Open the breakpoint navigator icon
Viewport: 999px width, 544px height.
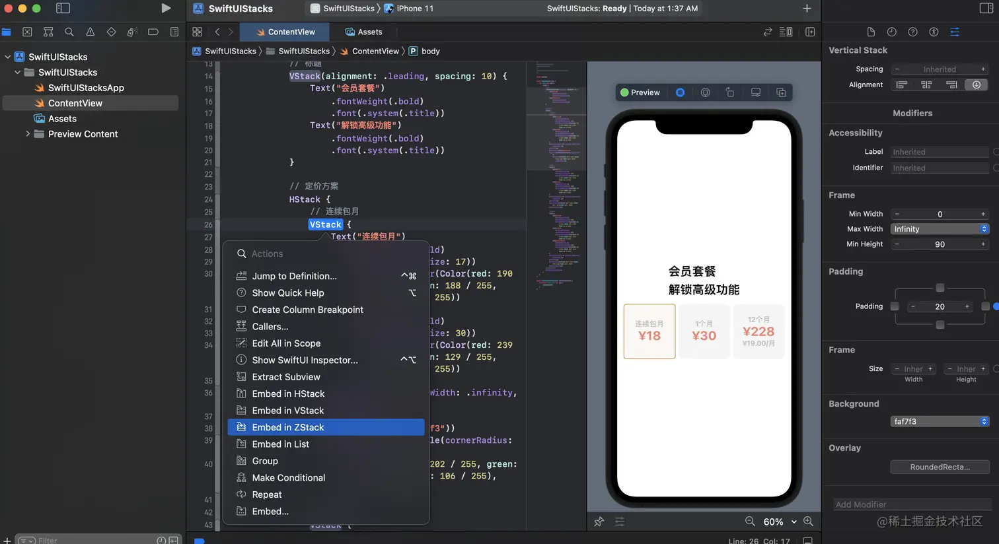(153, 32)
